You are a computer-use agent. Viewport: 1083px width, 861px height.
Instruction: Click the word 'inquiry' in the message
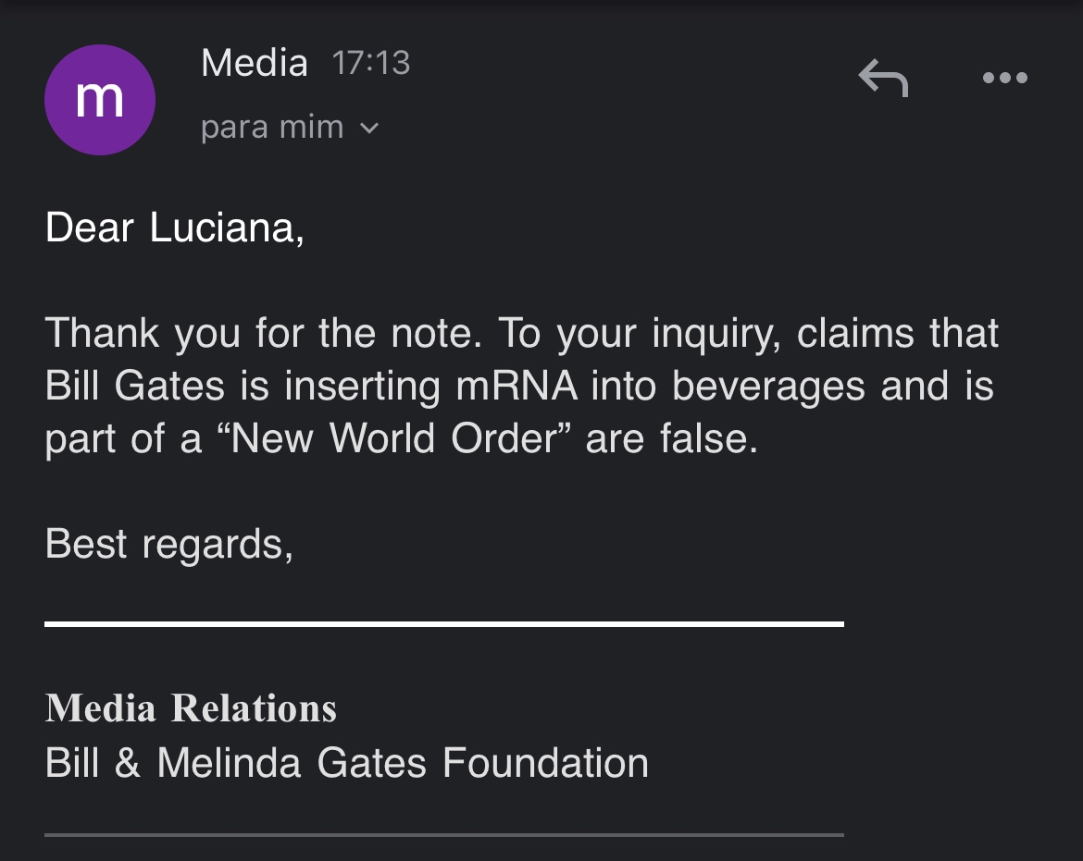point(716,334)
